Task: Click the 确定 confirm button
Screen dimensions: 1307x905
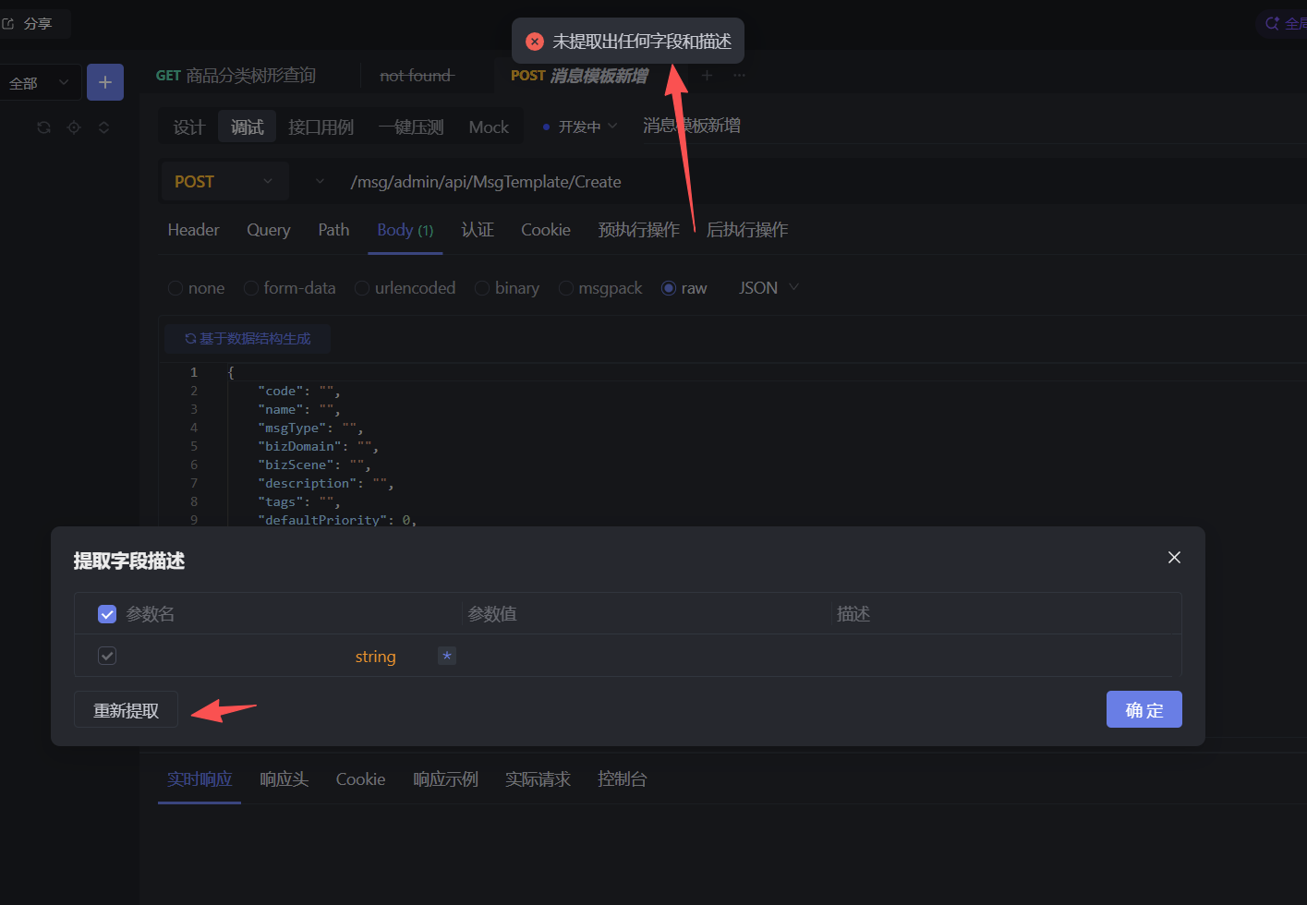Action: tap(1144, 709)
